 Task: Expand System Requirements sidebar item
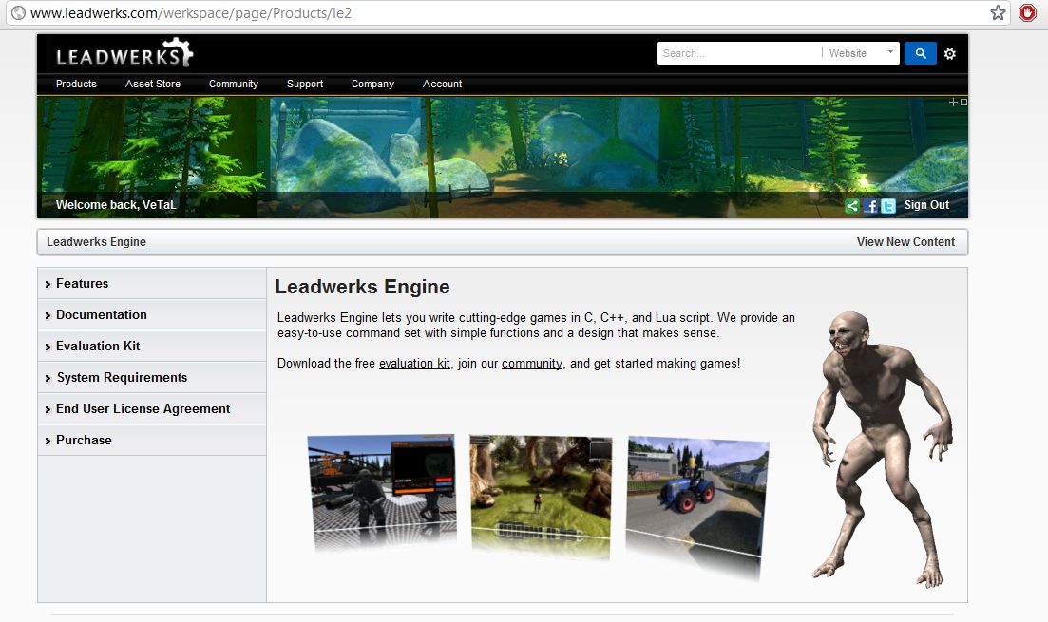152,378
